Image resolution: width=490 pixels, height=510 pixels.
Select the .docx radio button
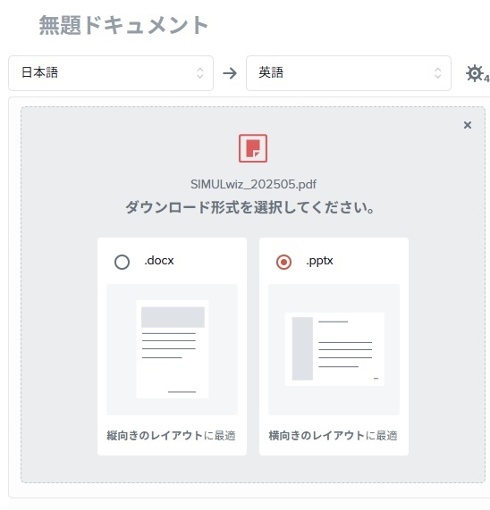tap(122, 262)
